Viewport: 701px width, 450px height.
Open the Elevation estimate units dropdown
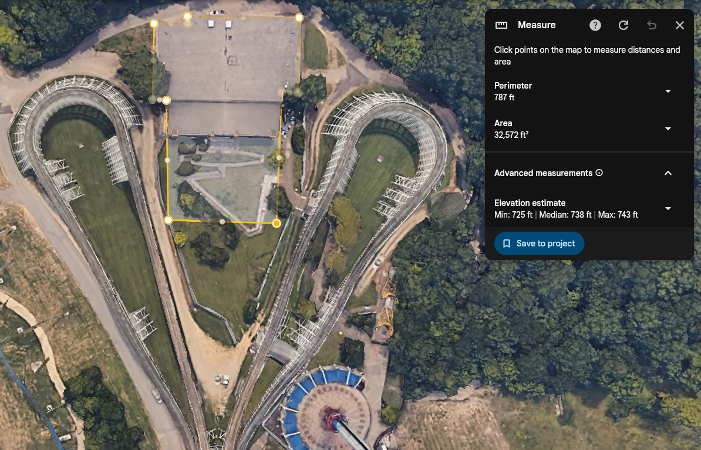click(x=668, y=209)
